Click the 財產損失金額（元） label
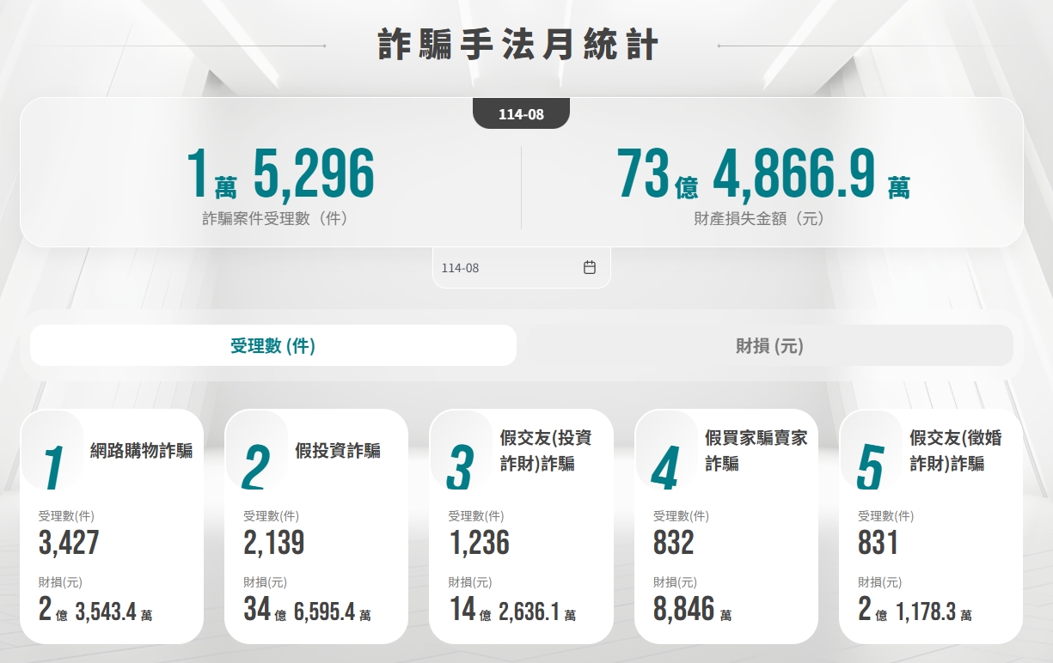The height and width of the screenshot is (663, 1053). coord(759,218)
